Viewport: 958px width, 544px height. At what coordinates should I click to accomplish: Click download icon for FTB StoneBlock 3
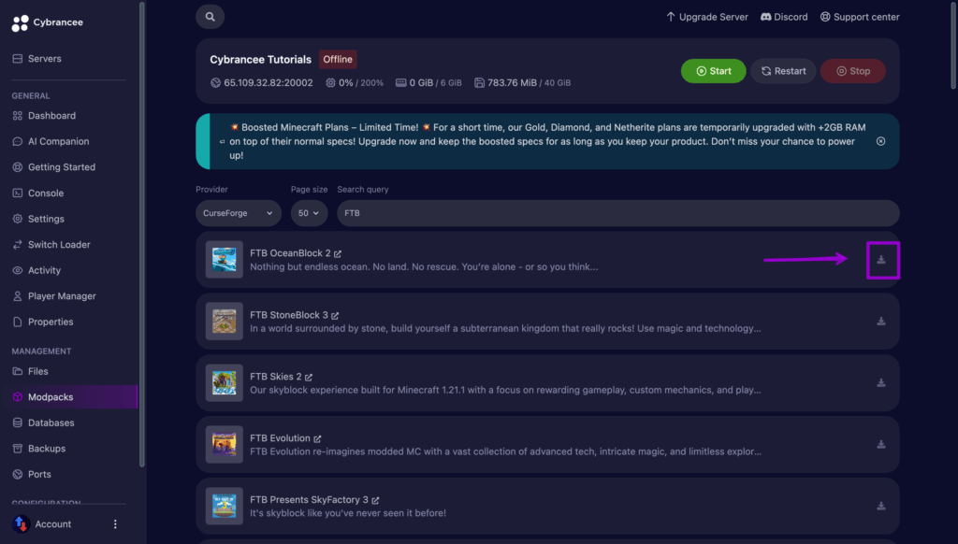coord(881,322)
